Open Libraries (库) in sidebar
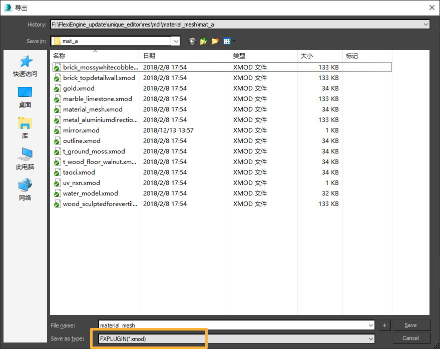Image resolution: width=440 pixels, height=349 pixels. pos(25,128)
